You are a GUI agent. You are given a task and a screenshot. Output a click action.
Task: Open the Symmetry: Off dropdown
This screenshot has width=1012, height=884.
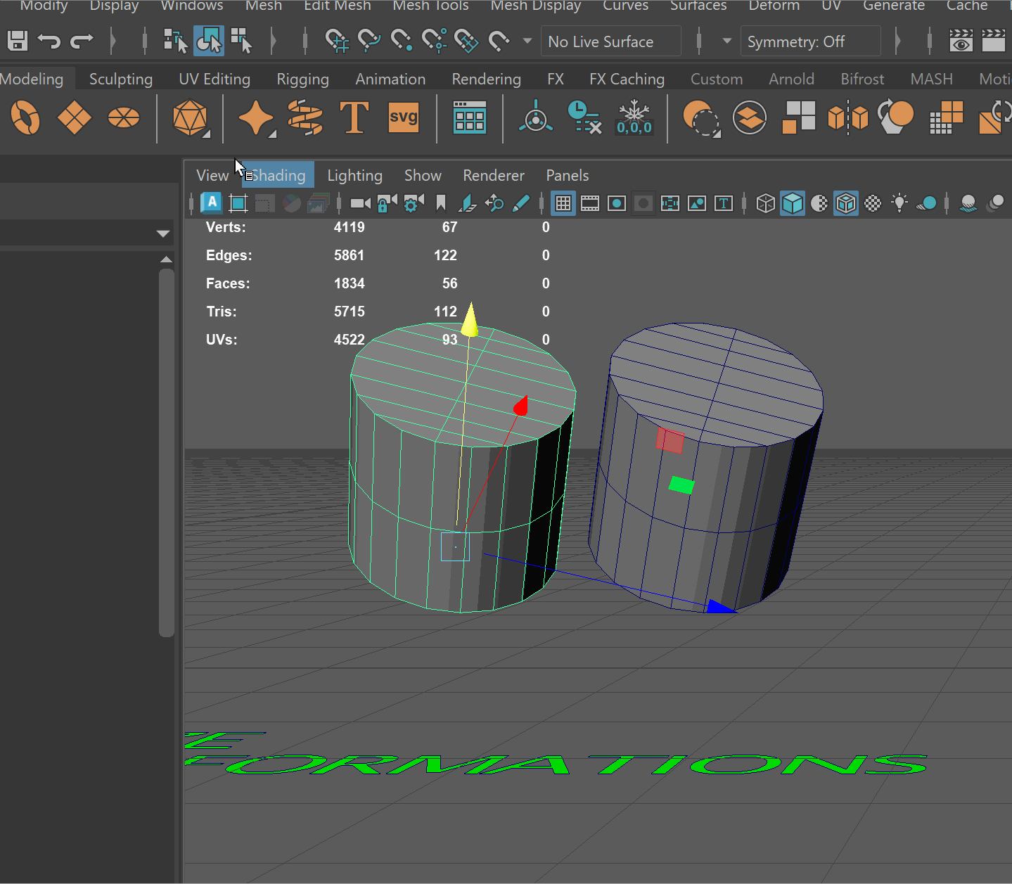click(809, 41)
